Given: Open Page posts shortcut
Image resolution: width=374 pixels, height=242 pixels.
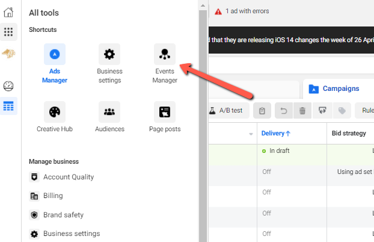Looking at the screenshot, I should (x=165, y=117).
